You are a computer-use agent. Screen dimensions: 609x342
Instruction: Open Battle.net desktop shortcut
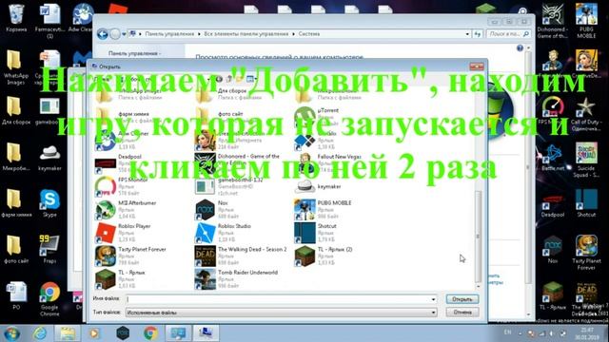[x=552, y=158]
